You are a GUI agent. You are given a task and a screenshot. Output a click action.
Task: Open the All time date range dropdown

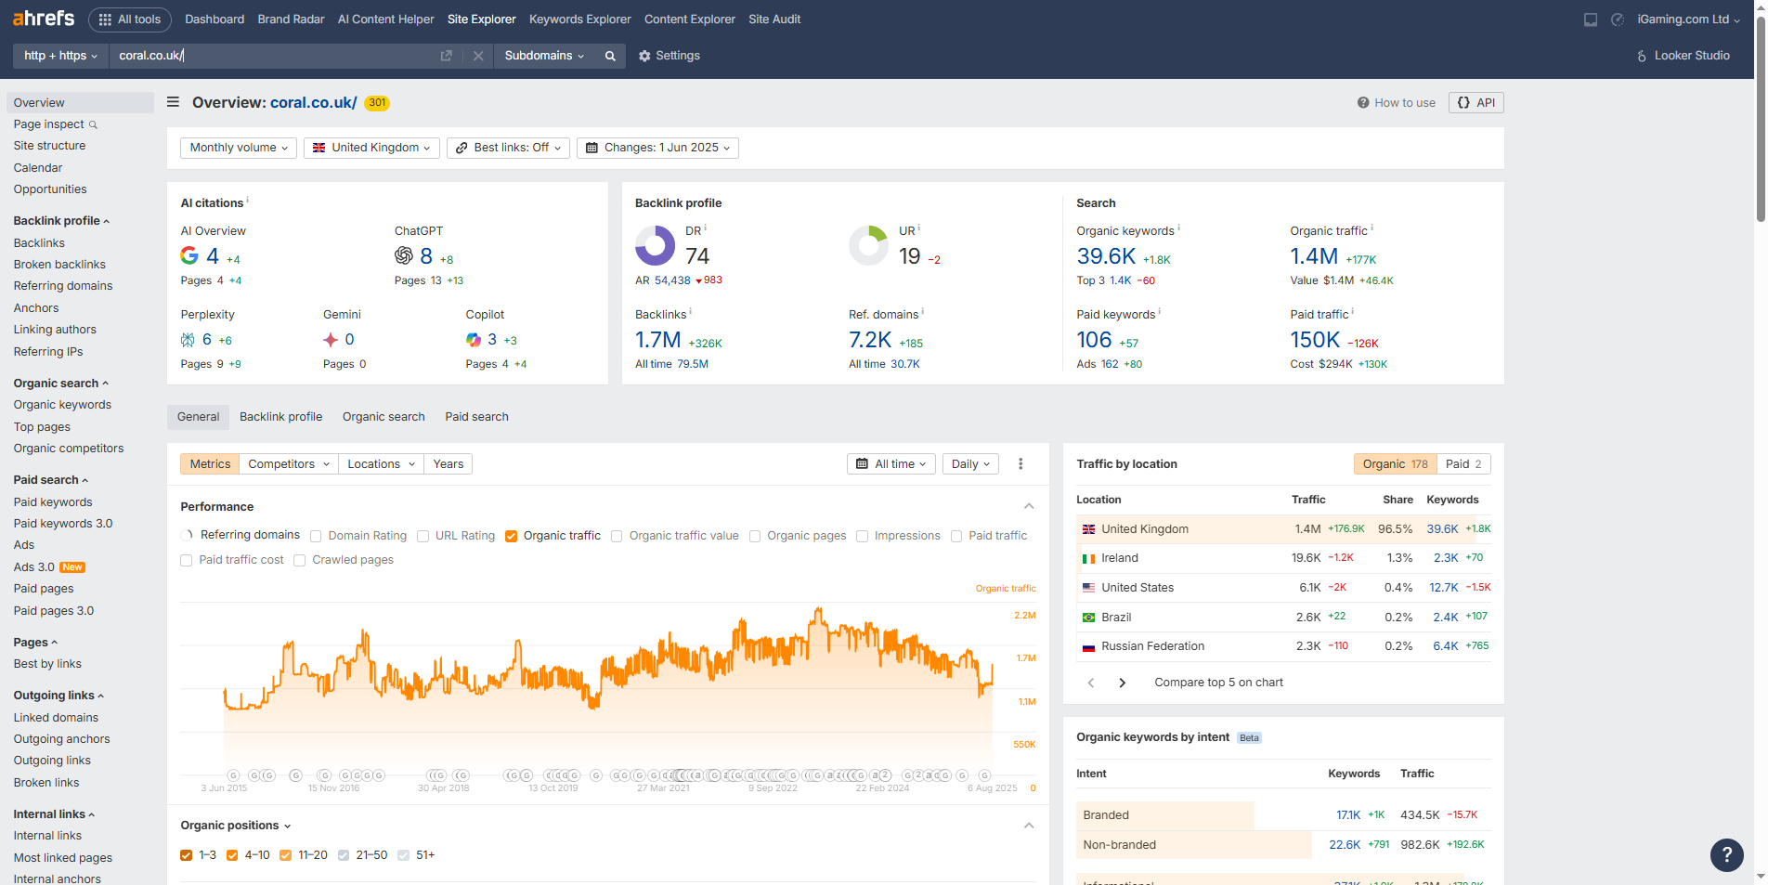click(891, 464)
